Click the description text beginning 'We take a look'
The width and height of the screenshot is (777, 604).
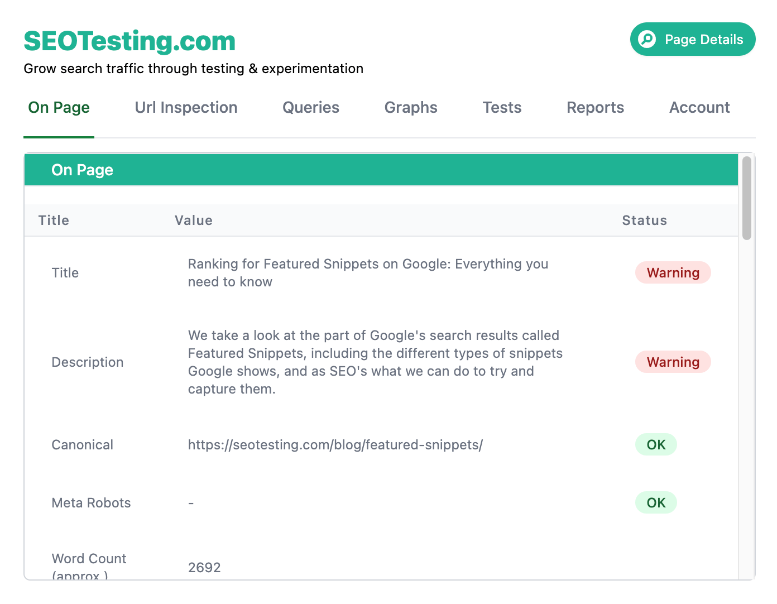[x=375, y=362]
